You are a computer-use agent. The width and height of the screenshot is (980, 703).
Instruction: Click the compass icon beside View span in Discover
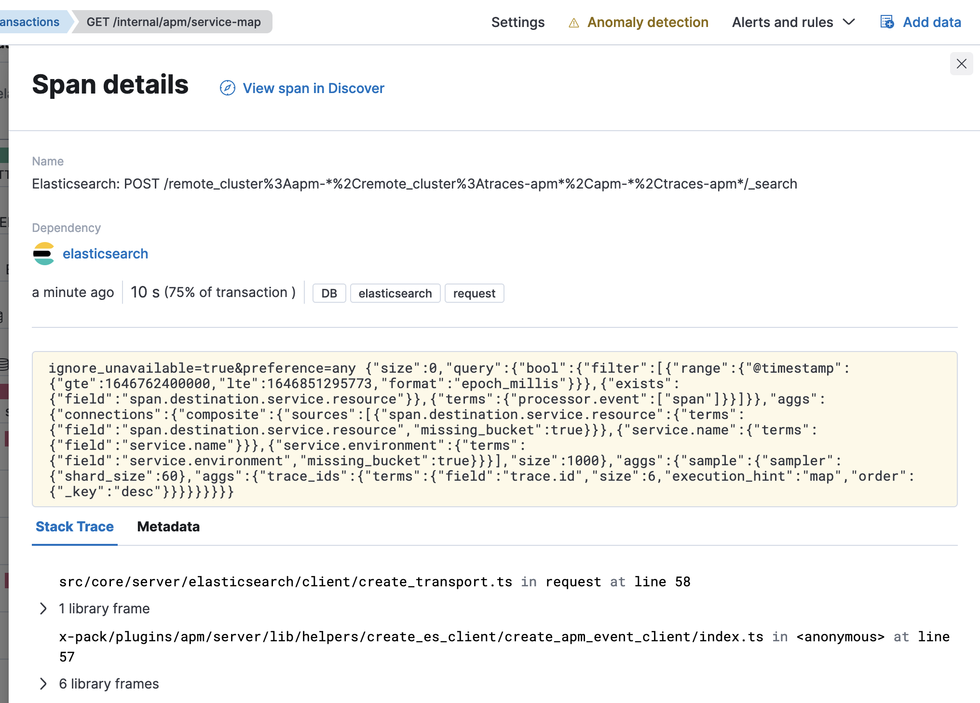pyautogui.click(x=227, y=88)
